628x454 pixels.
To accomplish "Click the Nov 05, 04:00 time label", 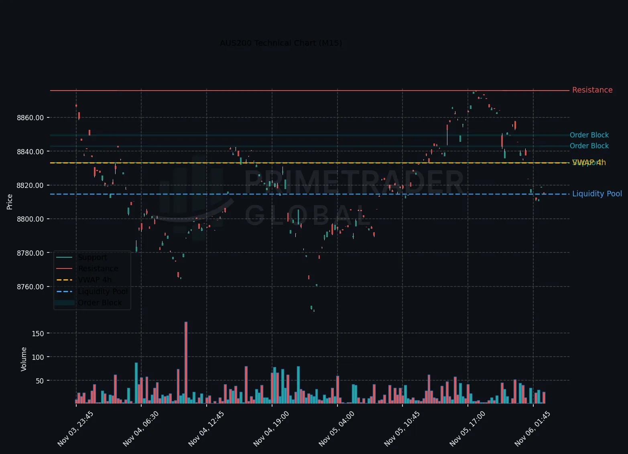I will pyautogui.click(x=336, y=428).
